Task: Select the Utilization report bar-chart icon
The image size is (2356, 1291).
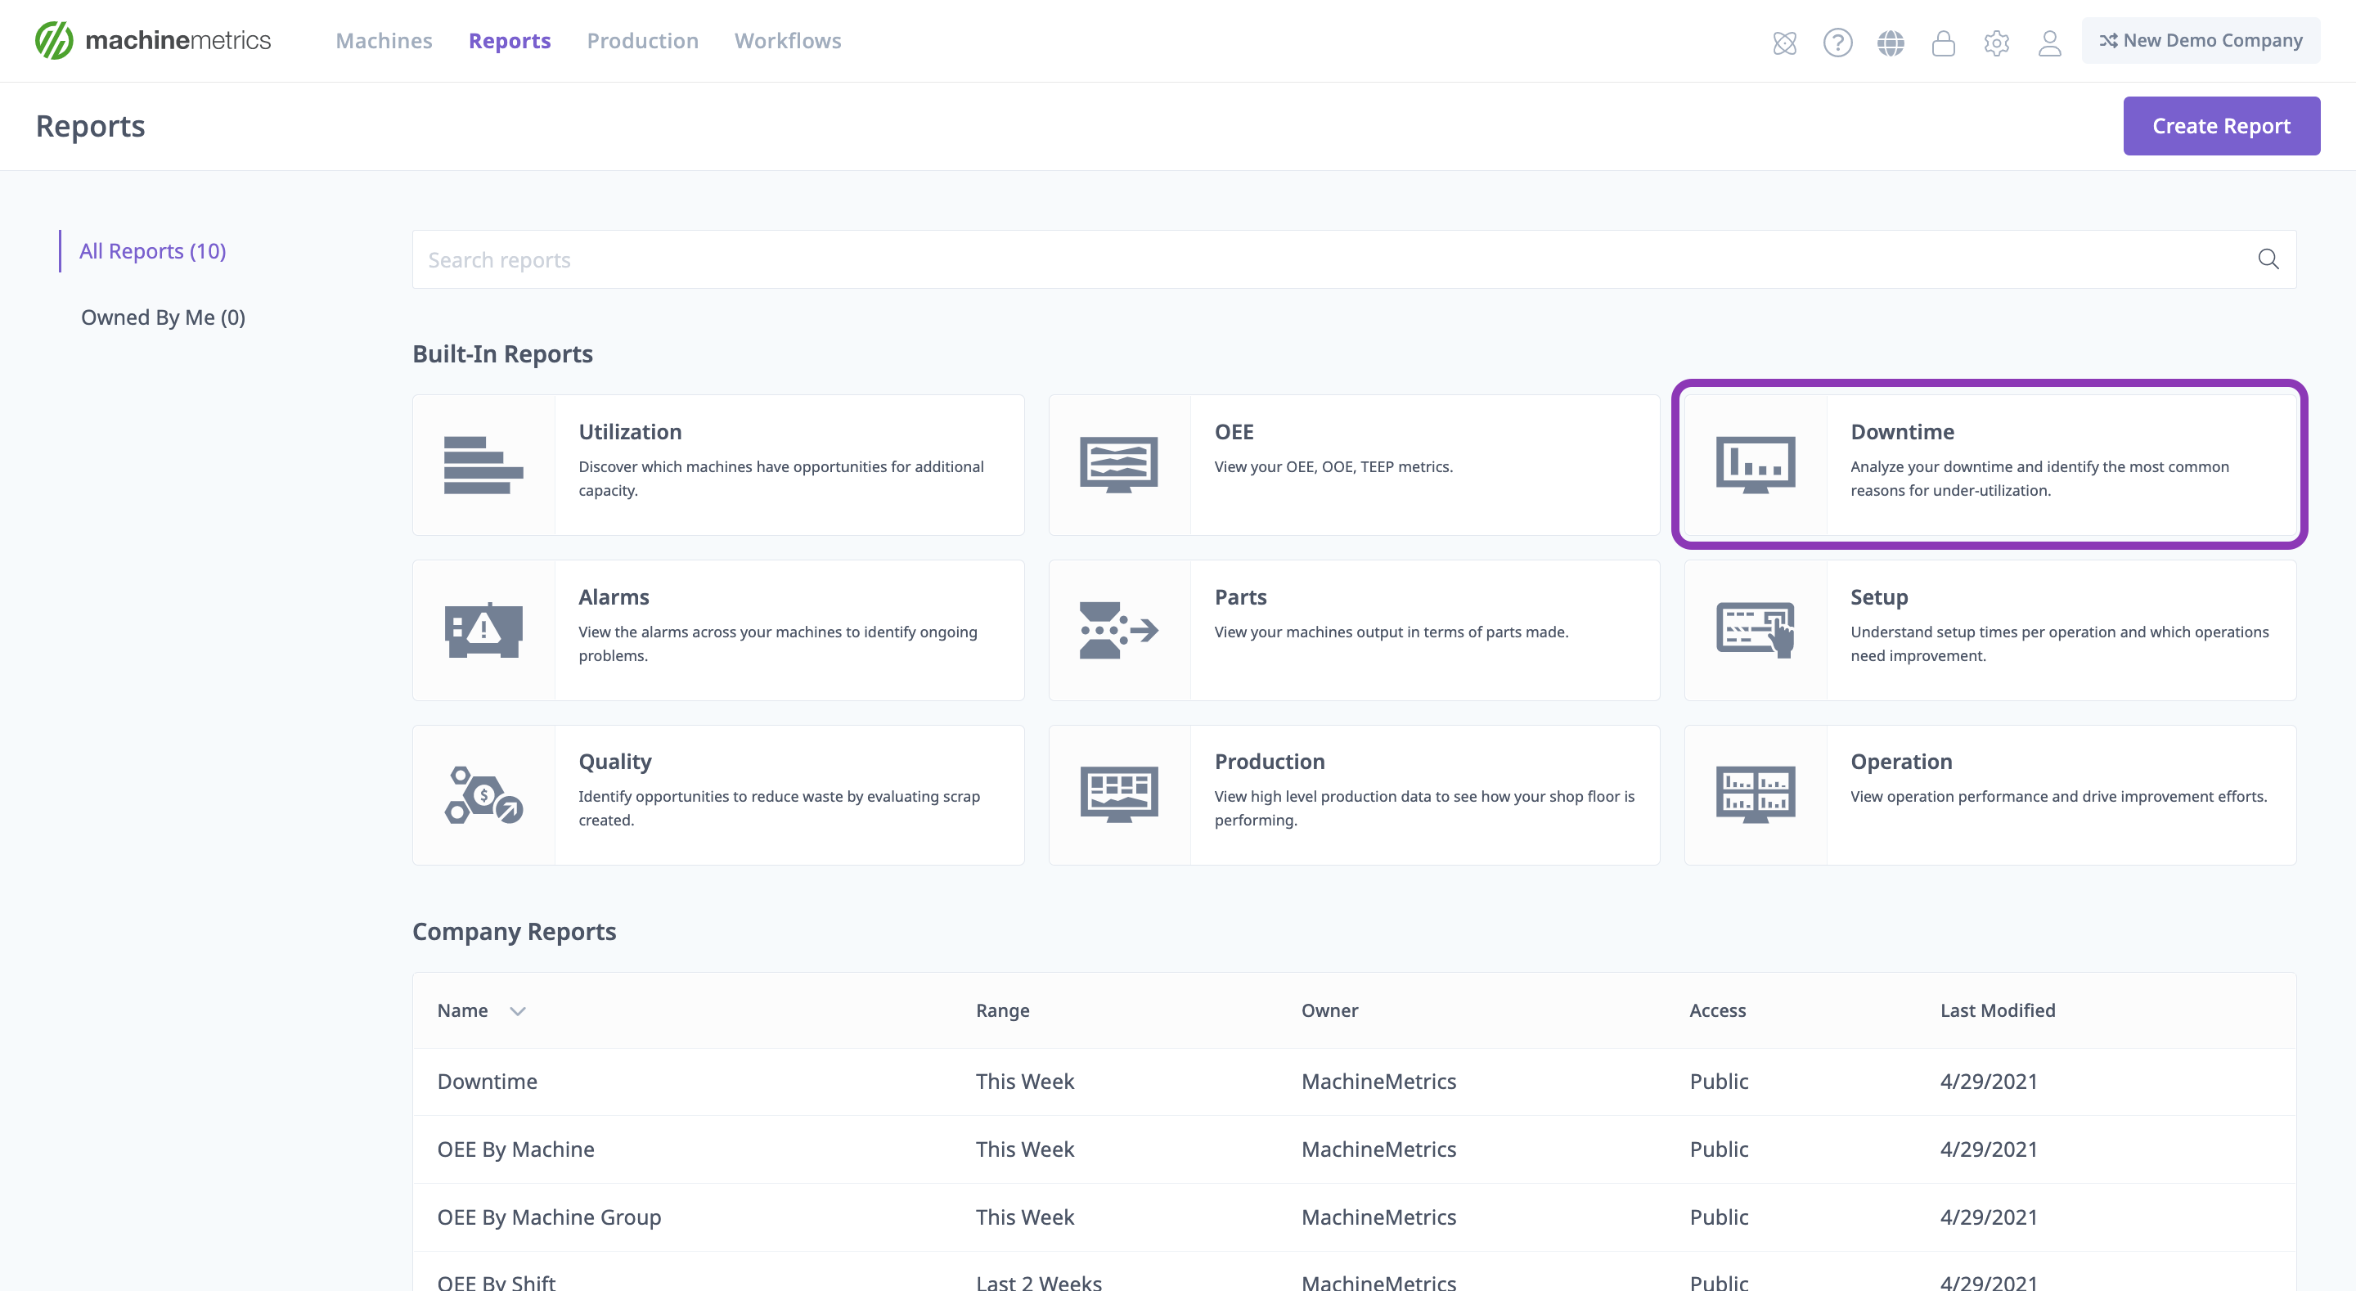Action: pos(483,464)
